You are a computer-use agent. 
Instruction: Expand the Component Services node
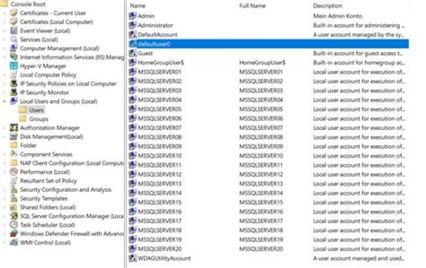click(x=4, y=154)
